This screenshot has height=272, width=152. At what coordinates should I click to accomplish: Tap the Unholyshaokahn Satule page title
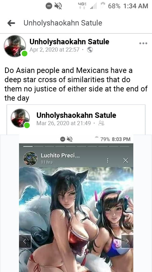point(63,23)
